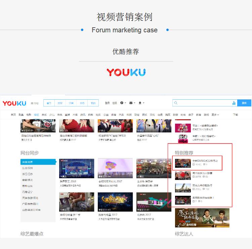Click the 跨界歌王 2016 title link
Screen dimensions: 252x249
68,181
